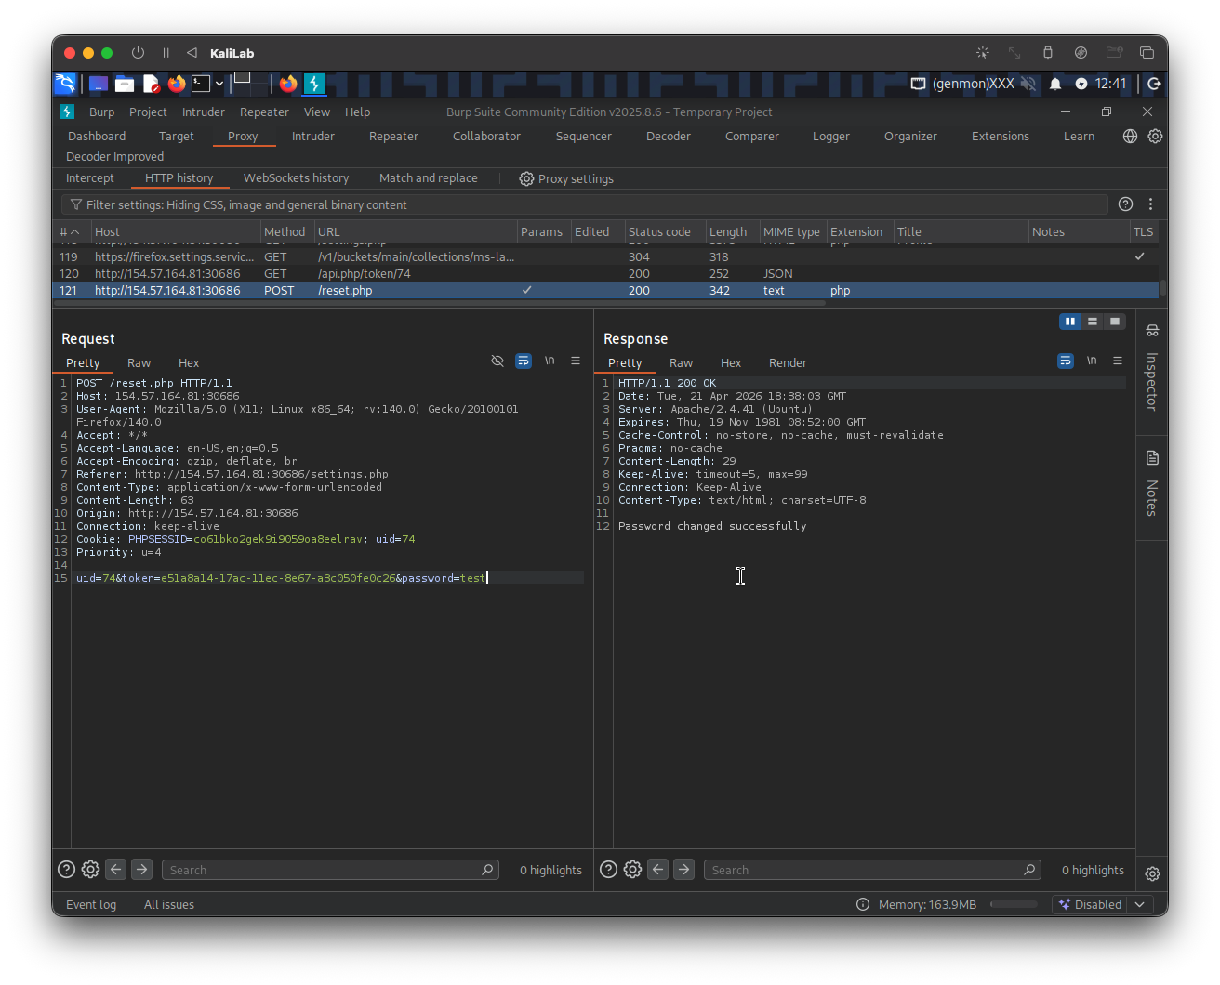Open Request editor hamburger menu
Screen dimensions: 1220x985
[576, 361]
